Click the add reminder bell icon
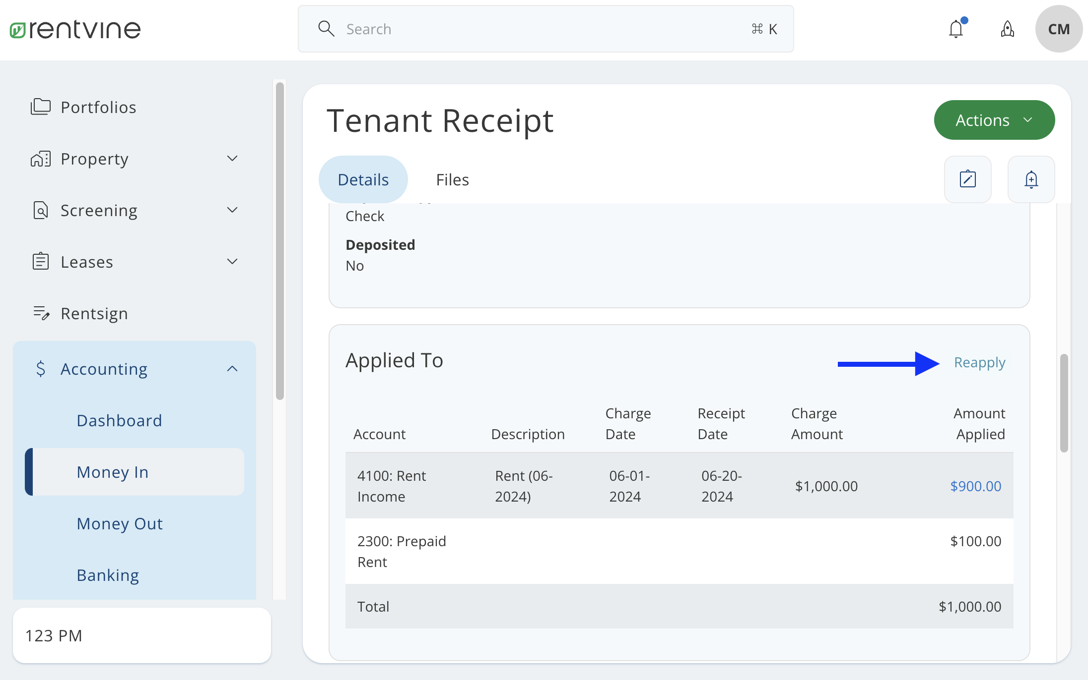The image size is (1088, 680). pos(1031,179)
